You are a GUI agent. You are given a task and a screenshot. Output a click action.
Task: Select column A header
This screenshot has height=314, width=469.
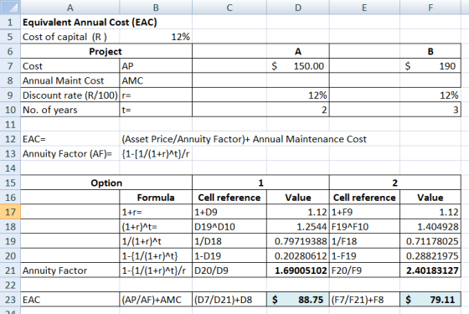[x=70, y=8]
